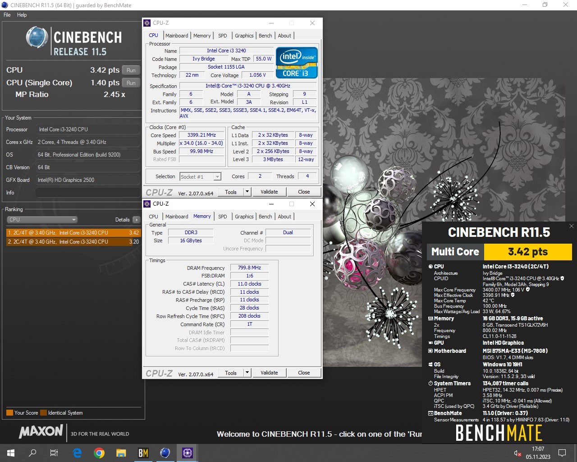Click the Cinebench sphere logo
The image size is (577, 462).
[x=37, y=37]
